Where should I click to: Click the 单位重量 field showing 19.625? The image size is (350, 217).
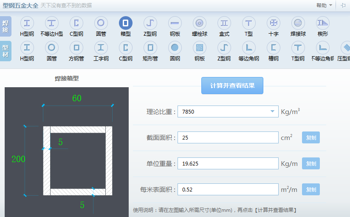[228, 163]
